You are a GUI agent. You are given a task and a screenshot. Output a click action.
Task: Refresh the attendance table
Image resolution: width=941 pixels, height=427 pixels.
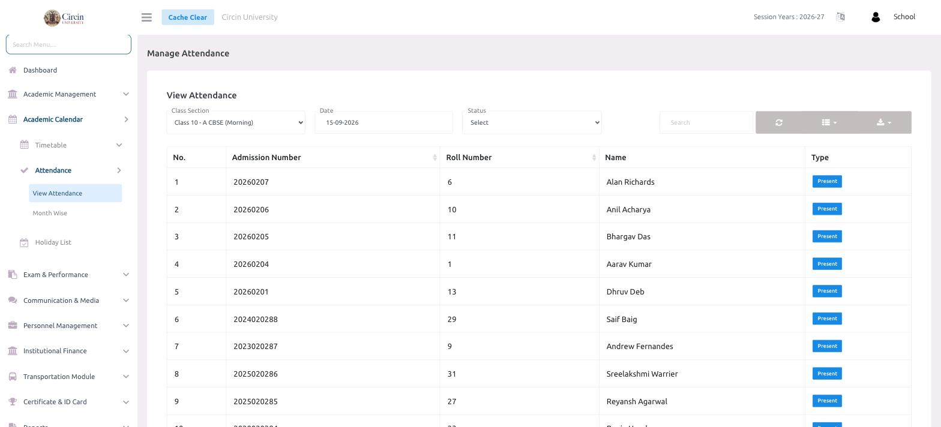pyautogui.click(x=779, y=122)
